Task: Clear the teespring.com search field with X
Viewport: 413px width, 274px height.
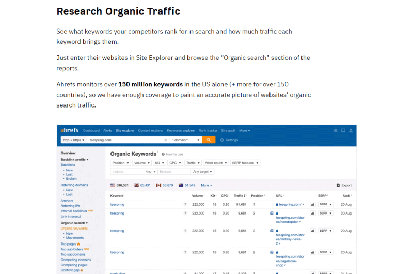Action: [x=166, y=140]
